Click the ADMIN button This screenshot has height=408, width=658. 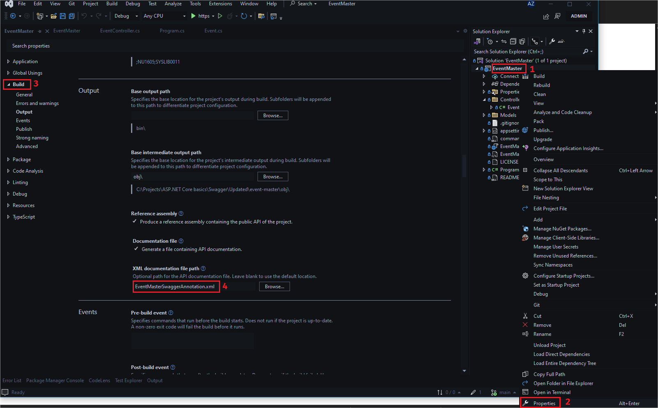579,16
